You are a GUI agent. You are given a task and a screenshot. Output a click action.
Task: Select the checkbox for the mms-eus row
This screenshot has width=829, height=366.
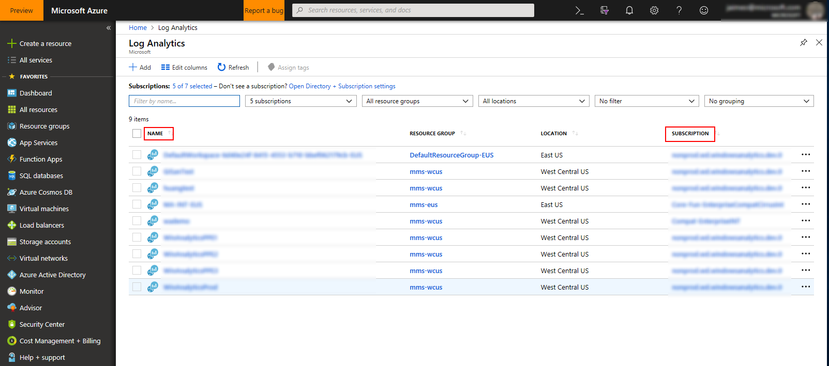(137, 204)
